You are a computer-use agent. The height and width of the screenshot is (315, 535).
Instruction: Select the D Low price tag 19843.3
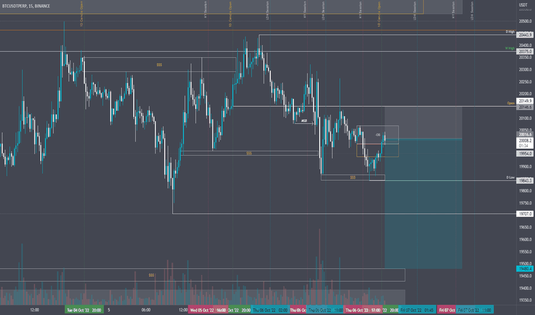tap(525, 180)
